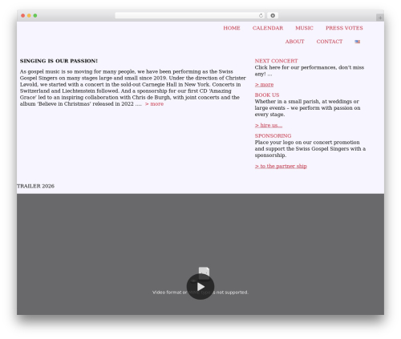
Task: Open the MUSIC menu item
Action: click(304, 28)
